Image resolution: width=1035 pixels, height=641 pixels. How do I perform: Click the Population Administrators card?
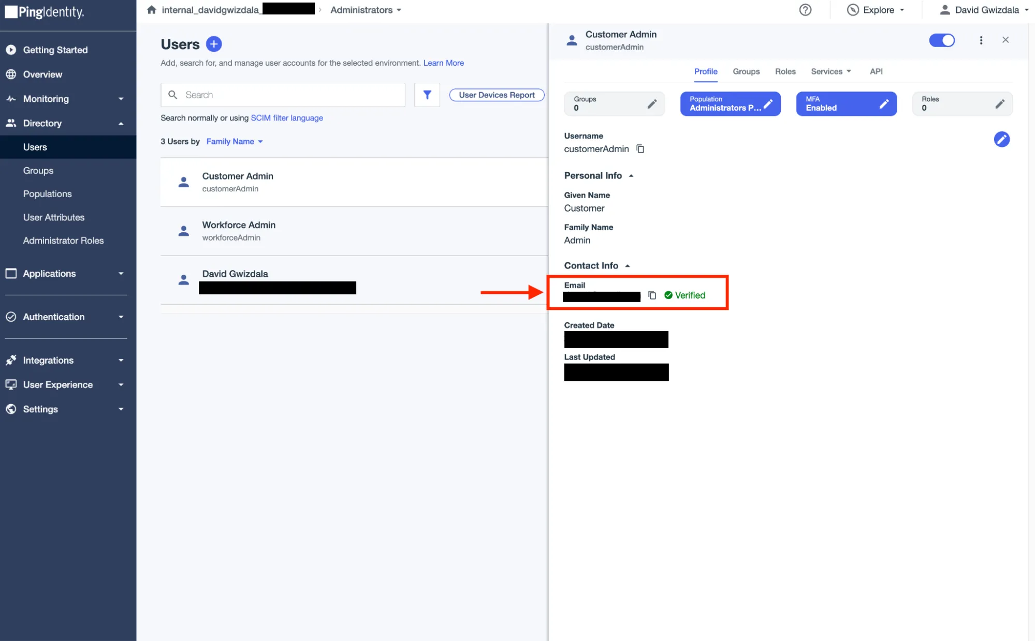click(730, 103)
